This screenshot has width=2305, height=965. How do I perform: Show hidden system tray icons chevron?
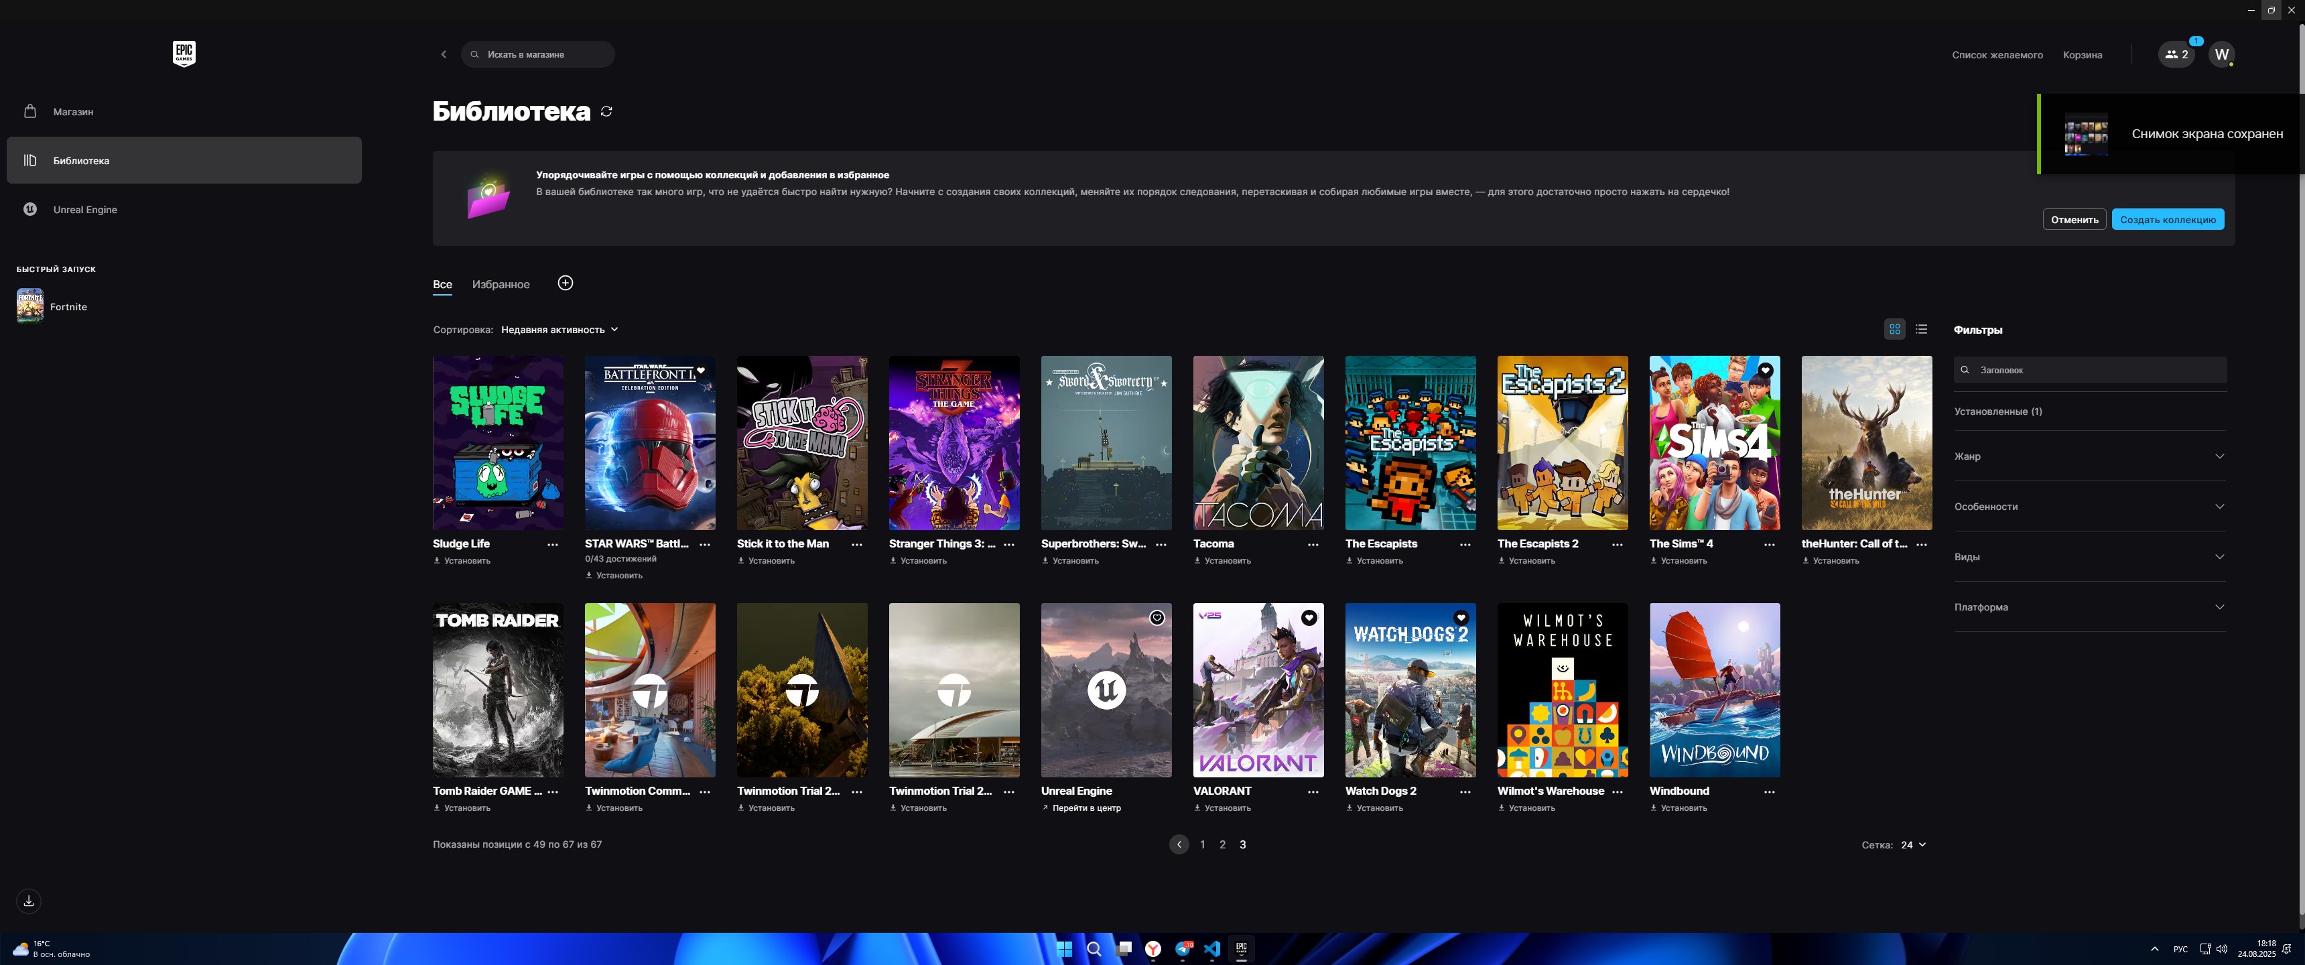(x=2154, y=949)
